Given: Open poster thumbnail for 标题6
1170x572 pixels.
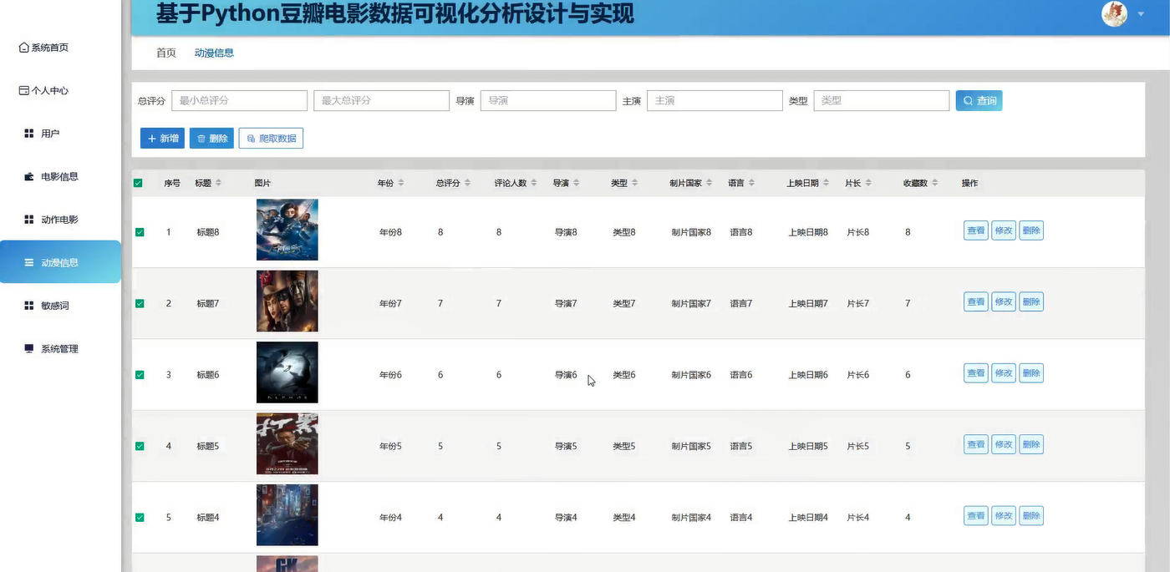Looking at the screenshot, I should (287, 372).
